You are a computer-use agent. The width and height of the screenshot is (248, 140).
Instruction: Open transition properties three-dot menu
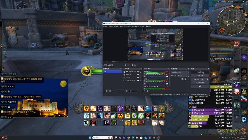tap(188, 79)
